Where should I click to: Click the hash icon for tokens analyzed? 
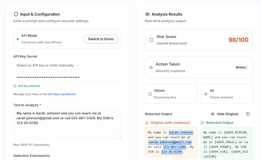206,94
